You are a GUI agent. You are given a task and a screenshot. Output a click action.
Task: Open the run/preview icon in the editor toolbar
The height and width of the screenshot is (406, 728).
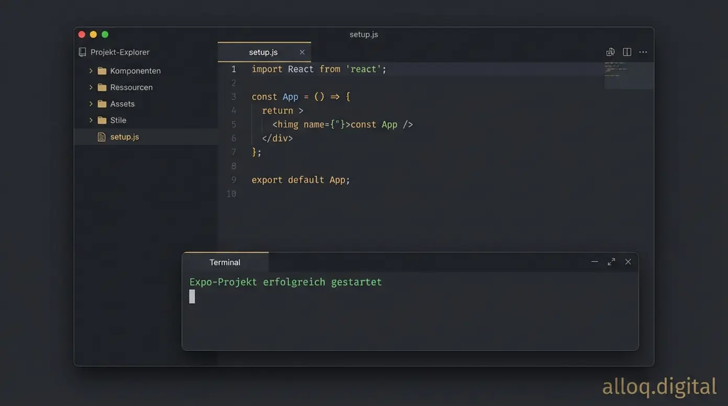click(609, 51)
